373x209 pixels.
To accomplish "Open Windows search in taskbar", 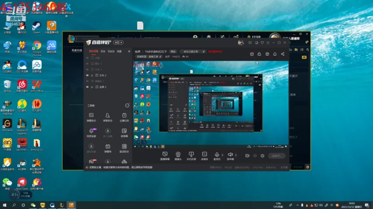I will click(14, 205).
